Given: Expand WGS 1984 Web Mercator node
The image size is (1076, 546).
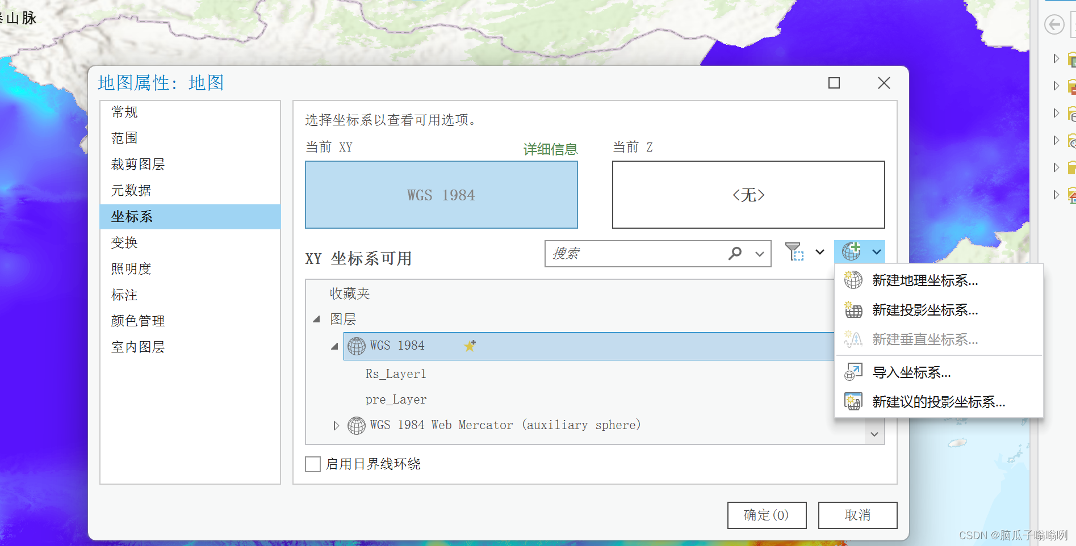Looking at the screenshot, I should pyautogui.click(x=336, y=425).
